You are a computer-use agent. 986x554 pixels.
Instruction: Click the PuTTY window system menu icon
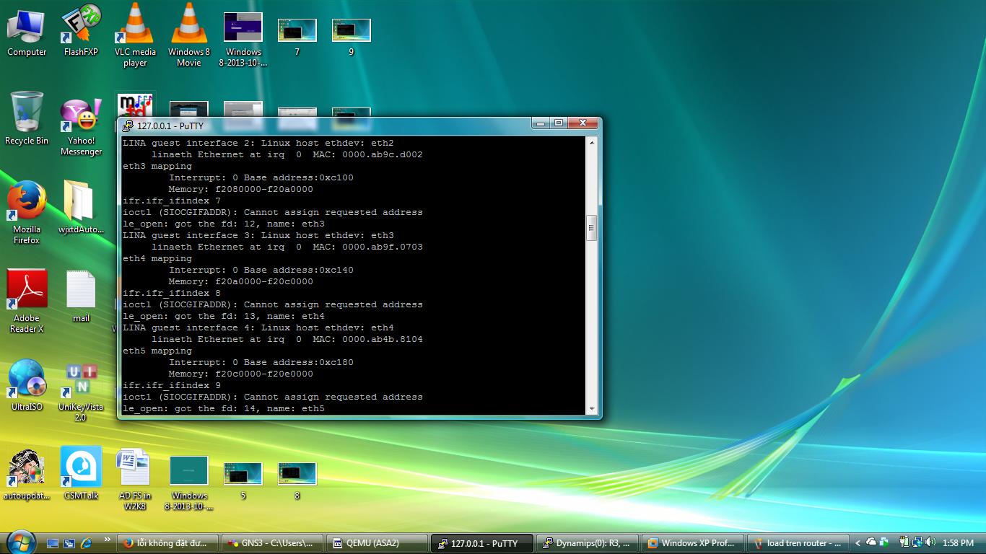pos(128,126)
